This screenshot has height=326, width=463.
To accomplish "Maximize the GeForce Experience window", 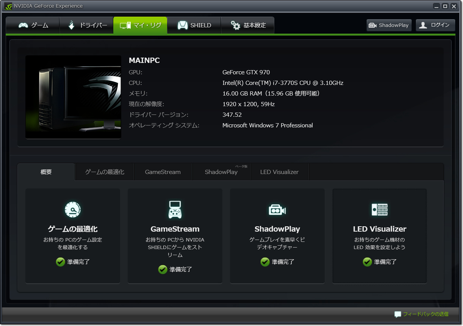I will (x=445, y=6).
